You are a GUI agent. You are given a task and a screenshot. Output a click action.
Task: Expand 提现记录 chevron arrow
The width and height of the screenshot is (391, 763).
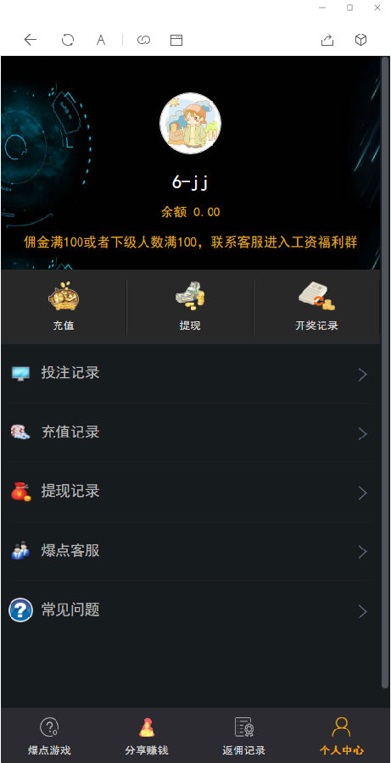coord(362,493)
